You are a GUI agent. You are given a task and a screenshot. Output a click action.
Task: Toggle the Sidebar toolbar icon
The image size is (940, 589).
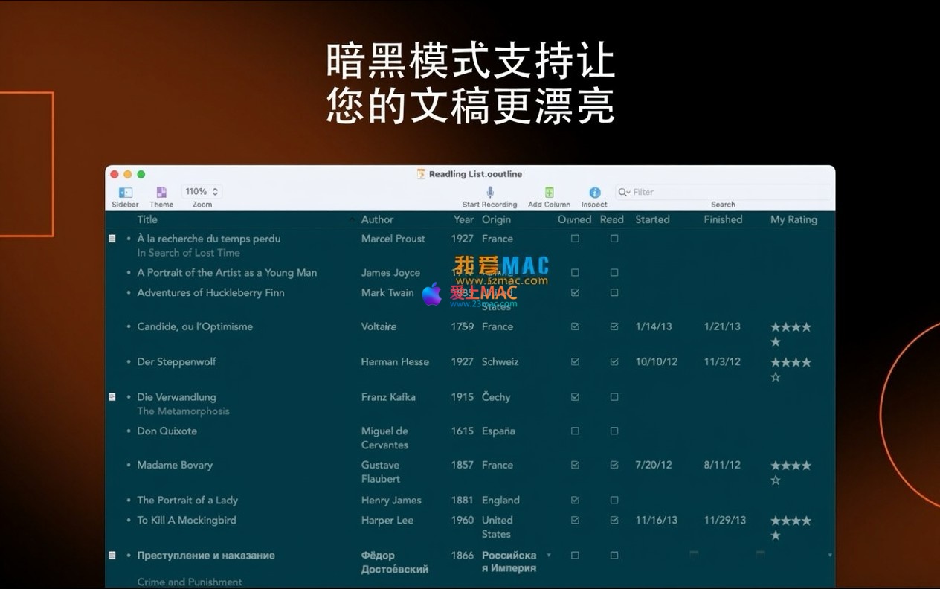125,193
